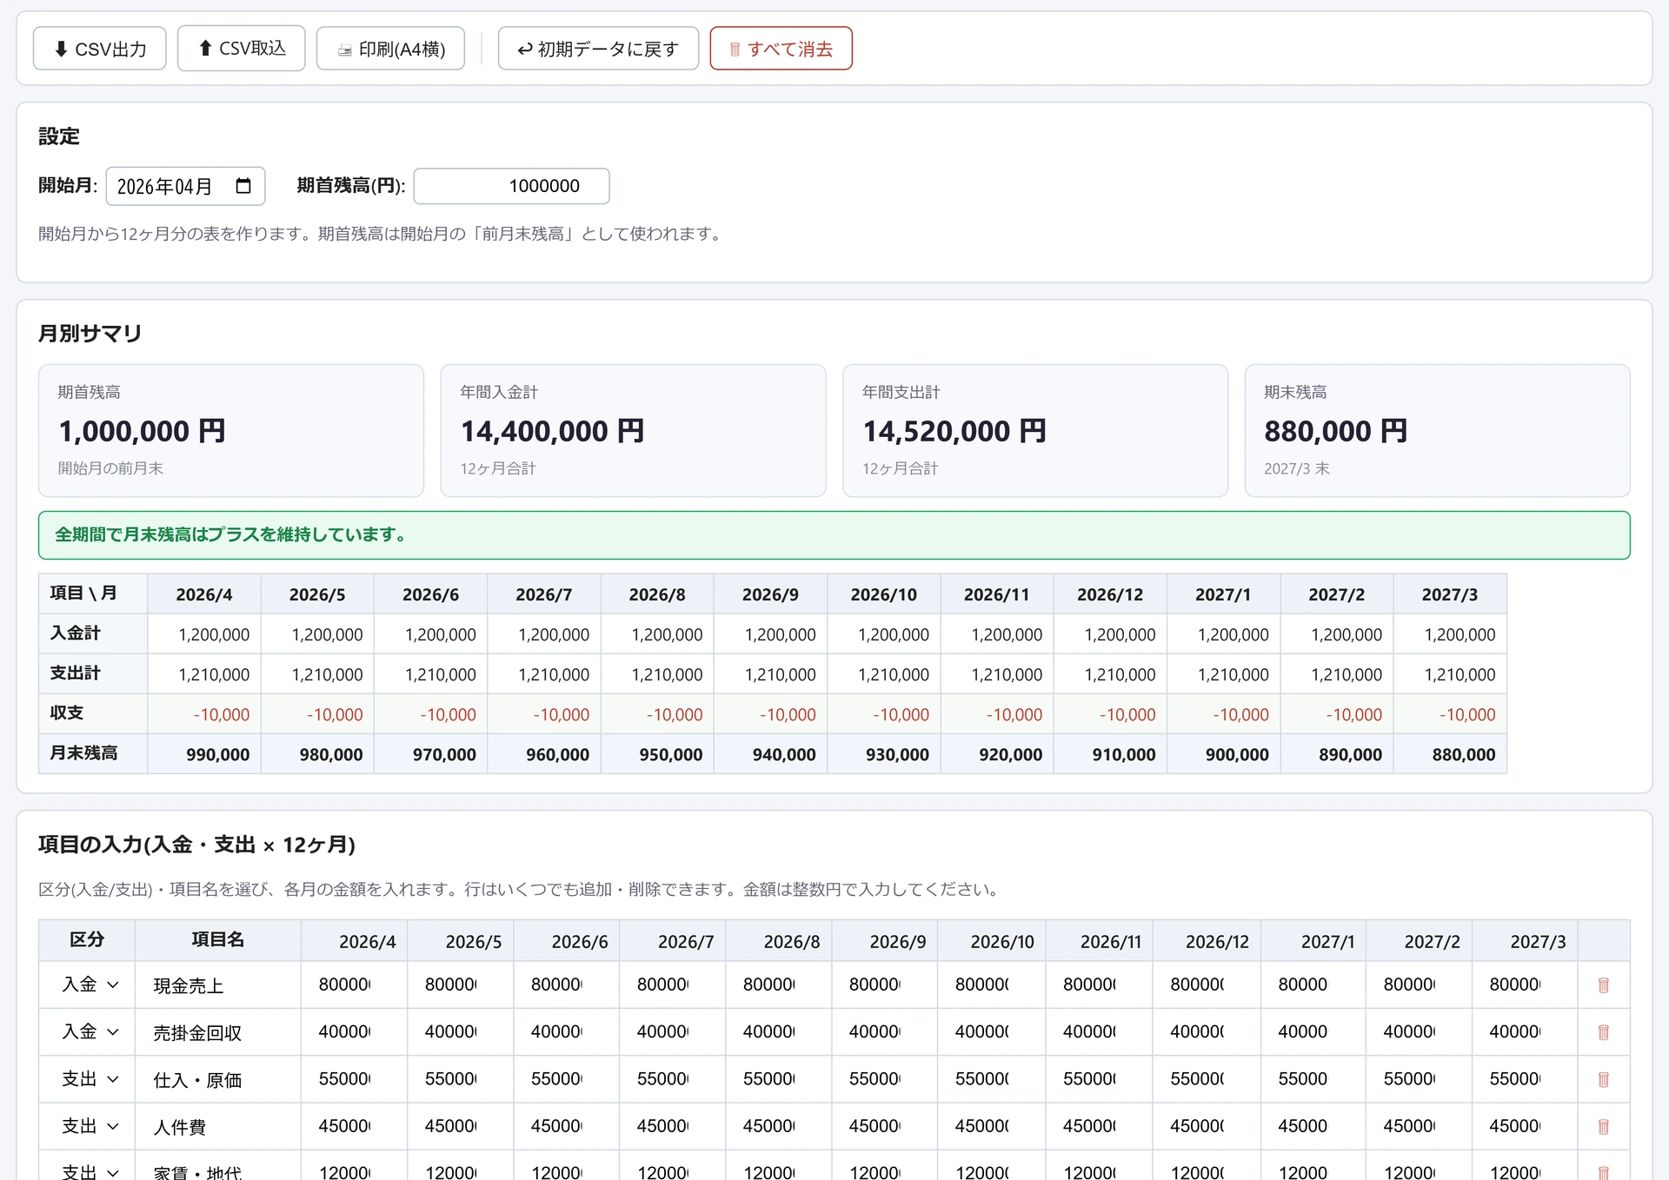1669x1180 pixels.
Task: Open the 区分 dropdown for 人件費 row
Action: coord(89,1126)
